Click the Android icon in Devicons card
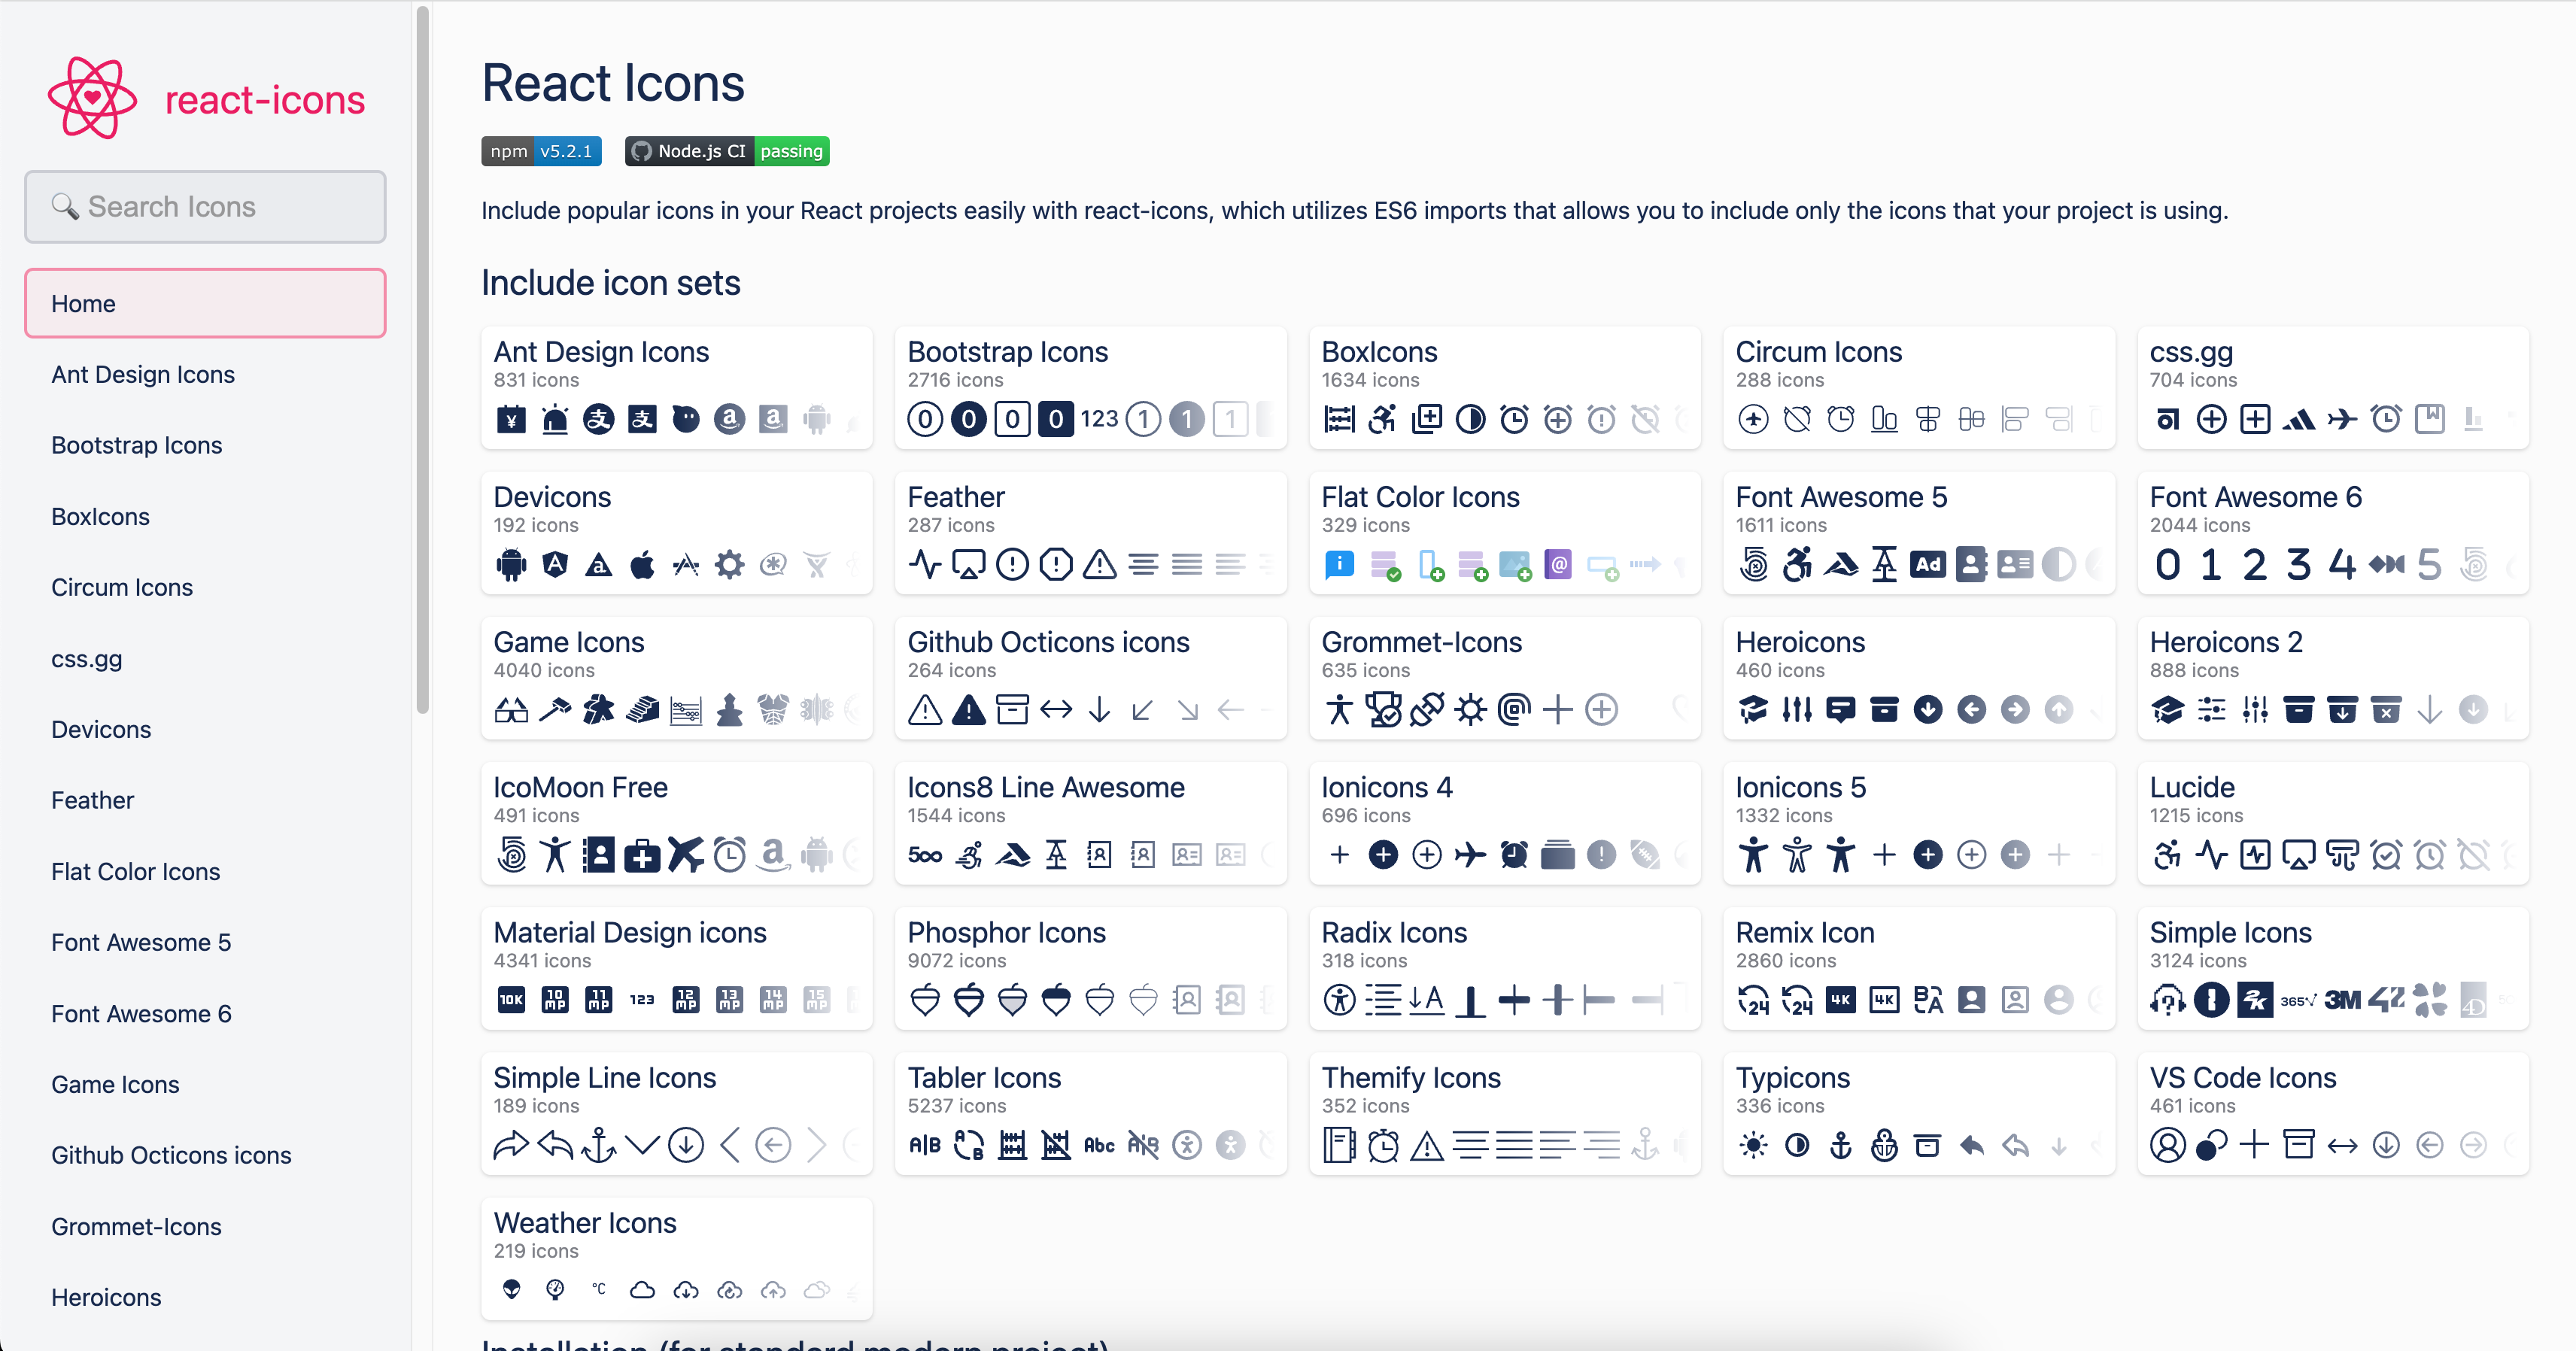 (x=511, y=565)
